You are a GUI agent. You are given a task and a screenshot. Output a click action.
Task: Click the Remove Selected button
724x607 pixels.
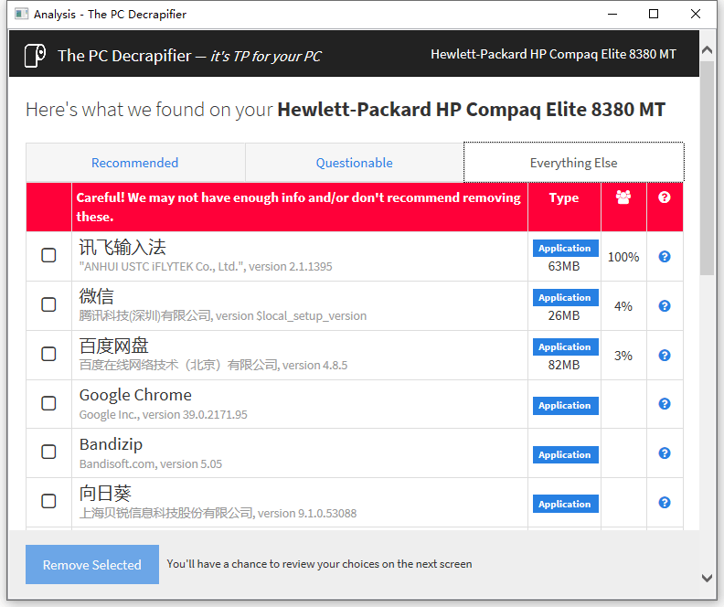tap(92, 565)
